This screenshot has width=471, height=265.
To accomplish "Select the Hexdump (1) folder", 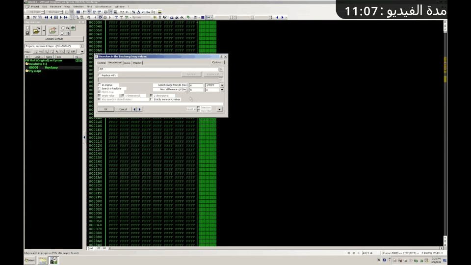I will 38,64.
